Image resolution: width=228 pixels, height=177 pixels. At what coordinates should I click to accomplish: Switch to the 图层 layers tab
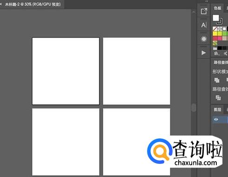217,109
